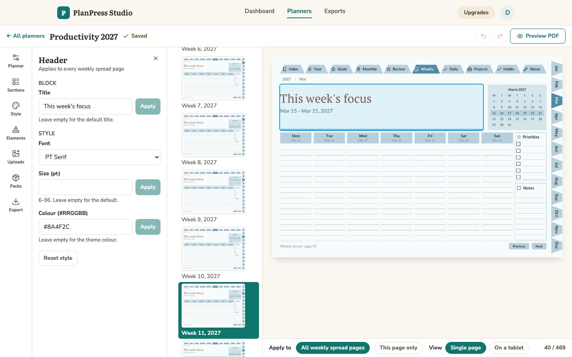Viewport: 572px width, 357px height.
Task: Open the Packs sidebar panel
Action: coord(16,181)
